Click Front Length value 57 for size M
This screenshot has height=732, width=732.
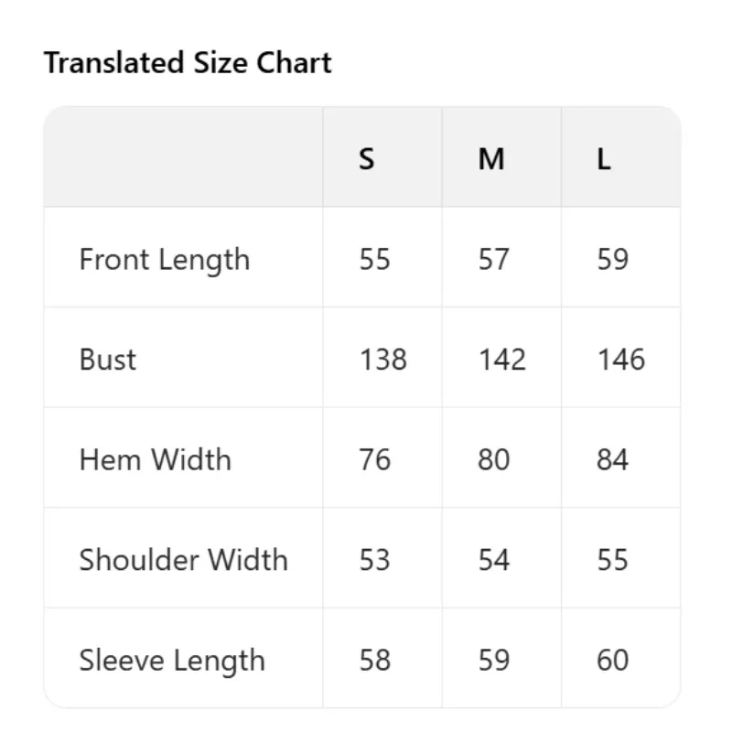point(494,260)
